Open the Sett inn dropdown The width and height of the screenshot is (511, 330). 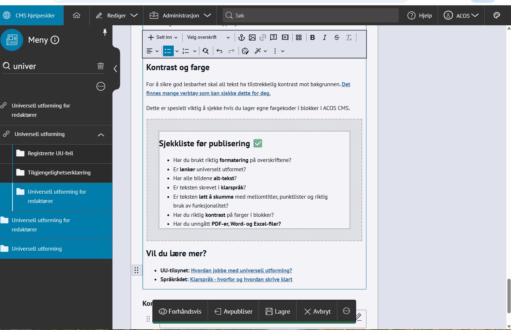[x=163, y=37]
